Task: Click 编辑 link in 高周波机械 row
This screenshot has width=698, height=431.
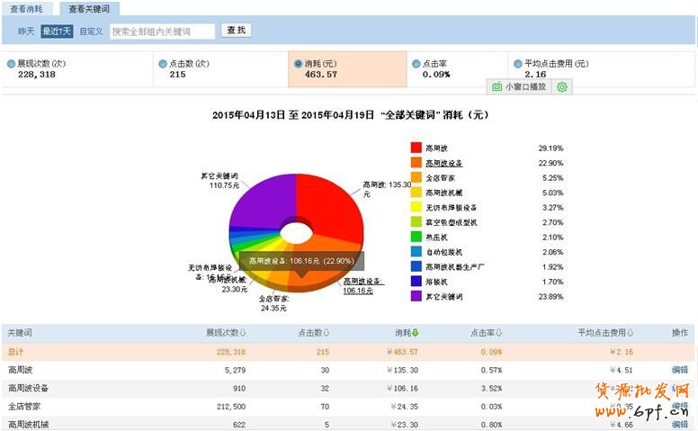Action: click(x=680, y=425)
